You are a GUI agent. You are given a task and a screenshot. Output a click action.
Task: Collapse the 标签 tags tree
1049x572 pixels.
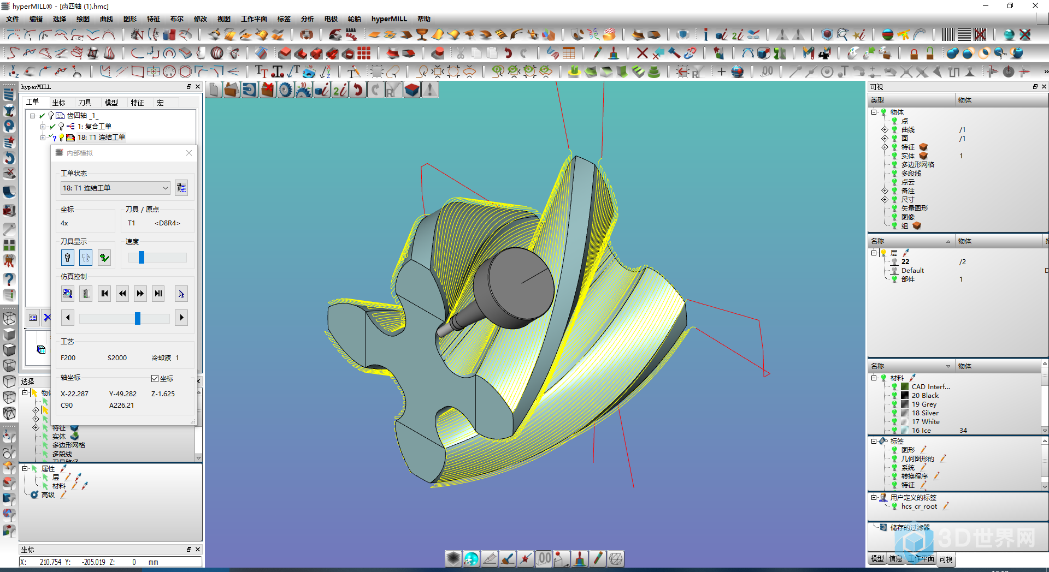[874, 441]
